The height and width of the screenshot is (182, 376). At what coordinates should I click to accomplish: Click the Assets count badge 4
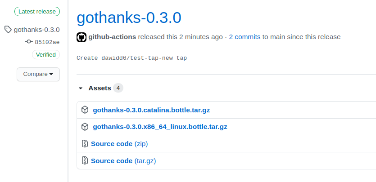click(x=118, y=88)
